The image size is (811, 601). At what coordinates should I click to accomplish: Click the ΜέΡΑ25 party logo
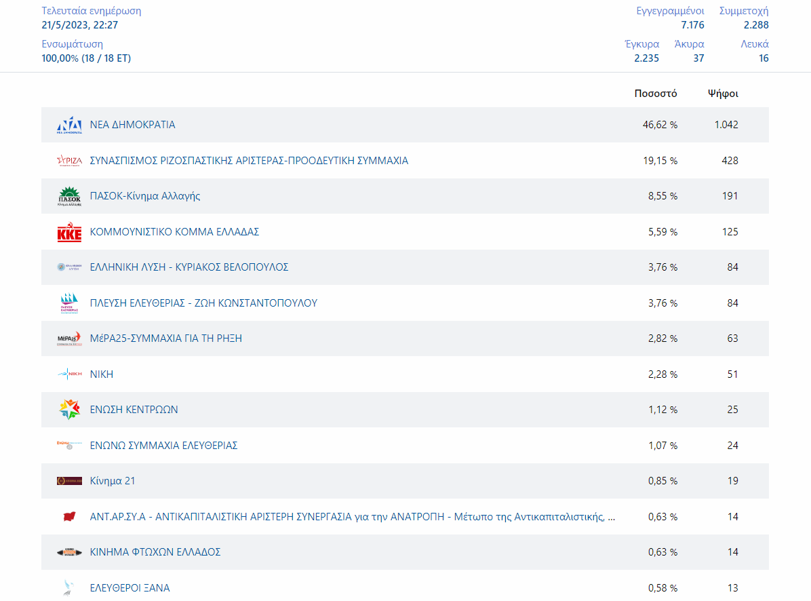point(69,338)
